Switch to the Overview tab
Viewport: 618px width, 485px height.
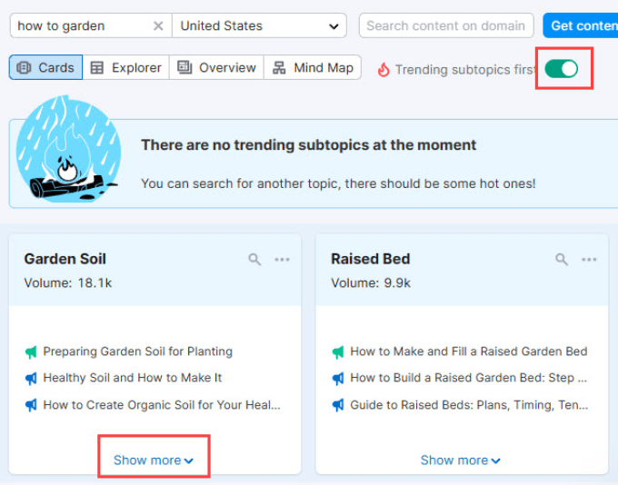[217, 68]
